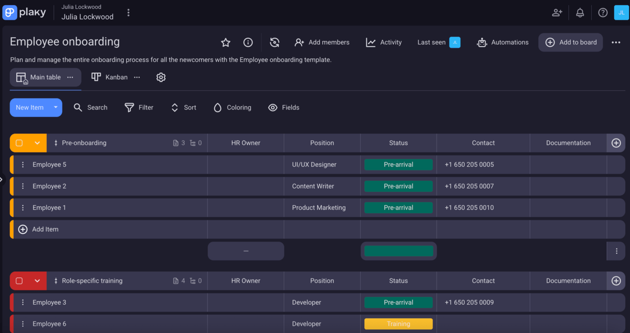Collapse the Pre-onboarding group chevron
Screen dimensions: 630x333
(37, 143)
